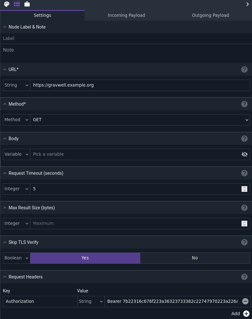Open the palette icon at top left

[x=7, y=4]
